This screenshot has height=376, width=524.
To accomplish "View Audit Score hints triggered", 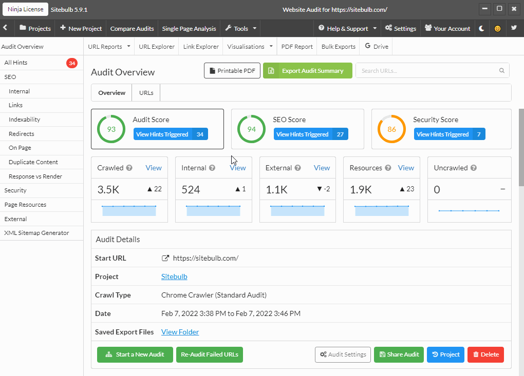I will pos(171,134).
